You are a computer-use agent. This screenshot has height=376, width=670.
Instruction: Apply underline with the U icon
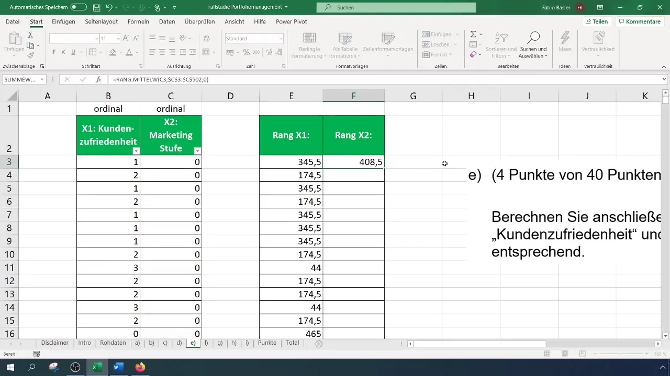tap(73, 52)
